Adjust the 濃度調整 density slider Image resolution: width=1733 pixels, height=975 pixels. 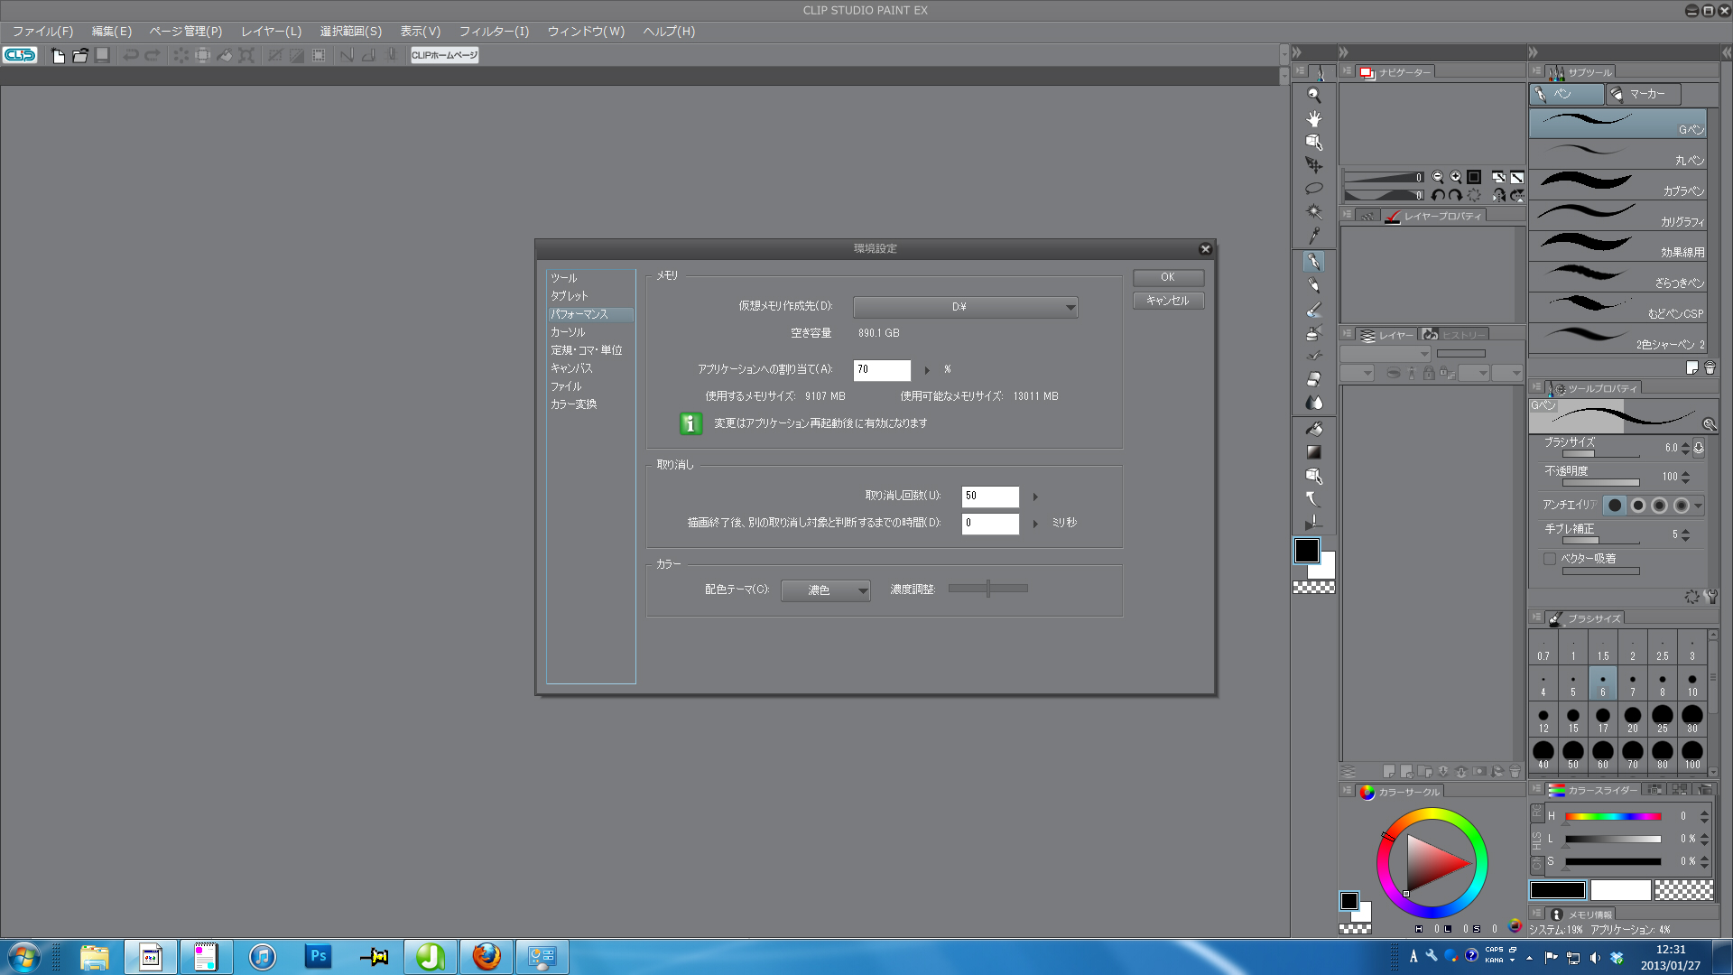click(988, 589)
